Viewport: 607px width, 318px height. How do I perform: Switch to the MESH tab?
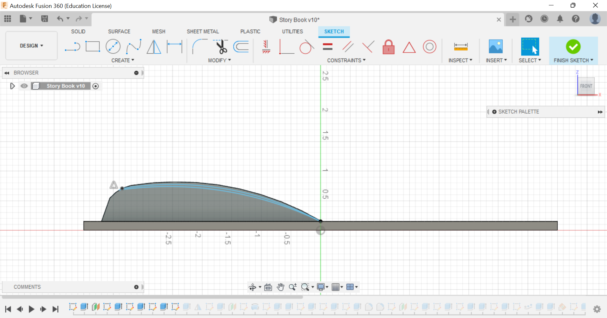159,32
